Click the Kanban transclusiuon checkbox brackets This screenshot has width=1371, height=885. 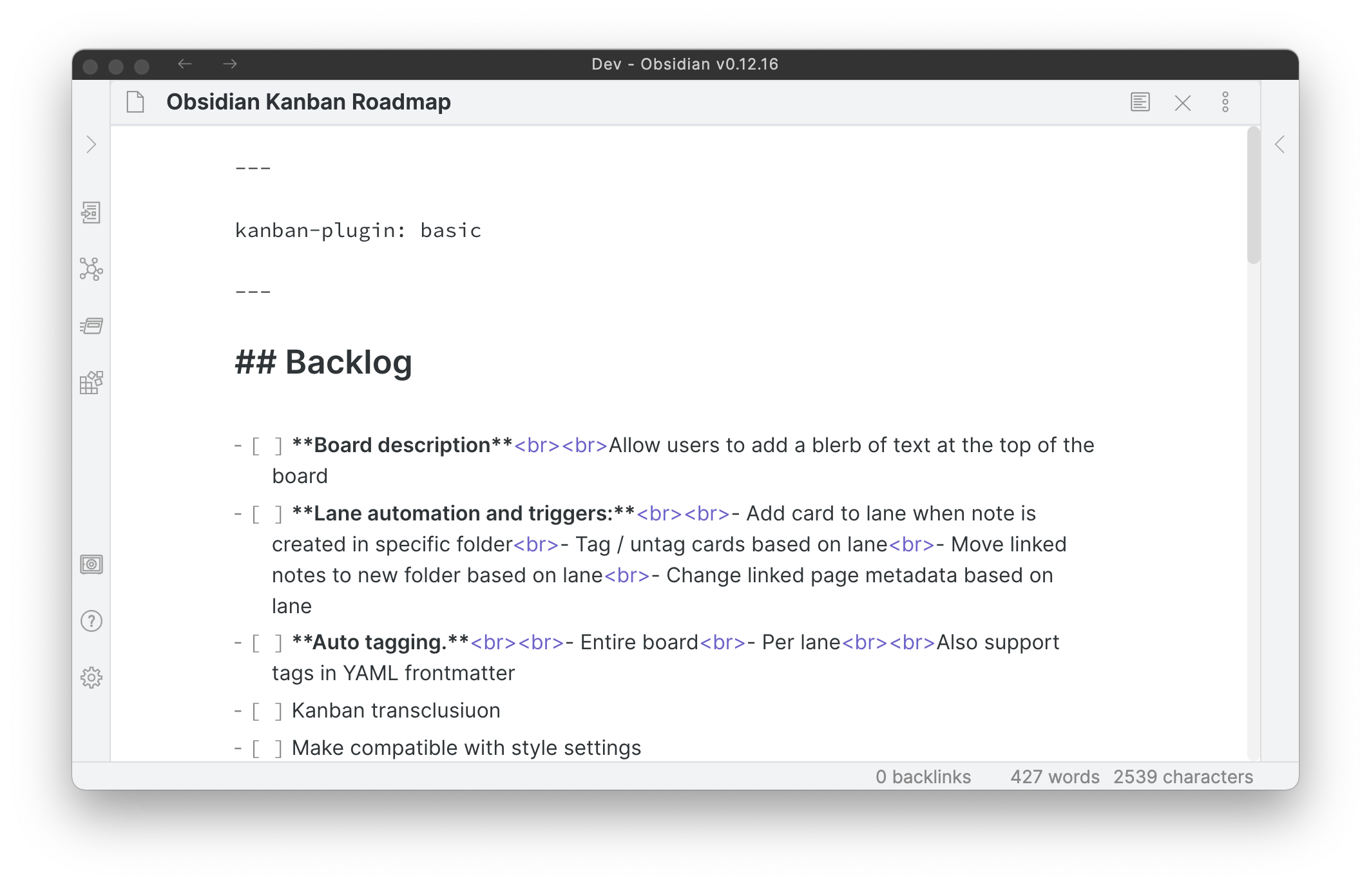click(267, 711)
